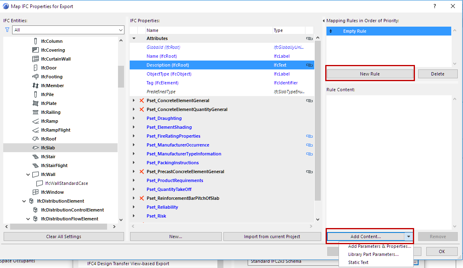Click the Delete rule button
The image size is (463, 268).
438,74
